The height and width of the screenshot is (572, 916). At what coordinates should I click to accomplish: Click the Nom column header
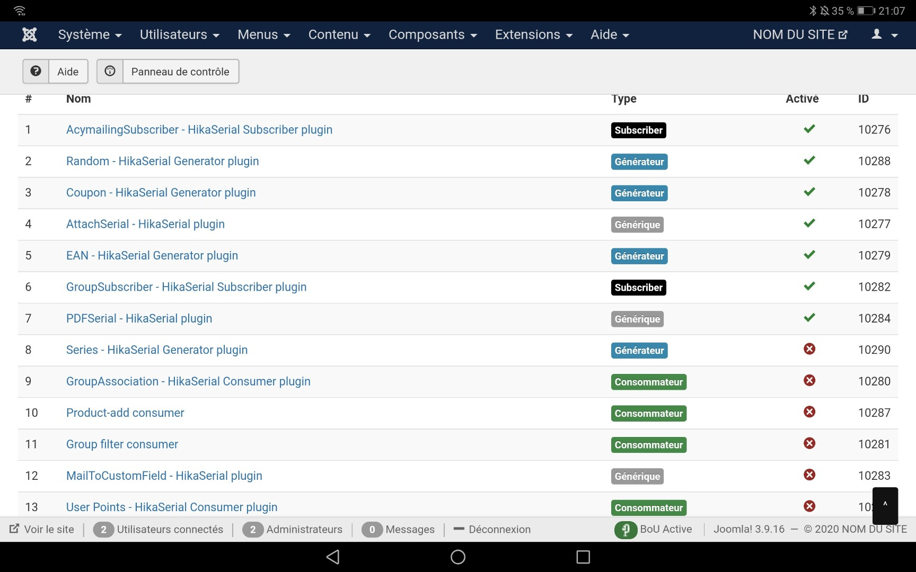click(78, 99)
